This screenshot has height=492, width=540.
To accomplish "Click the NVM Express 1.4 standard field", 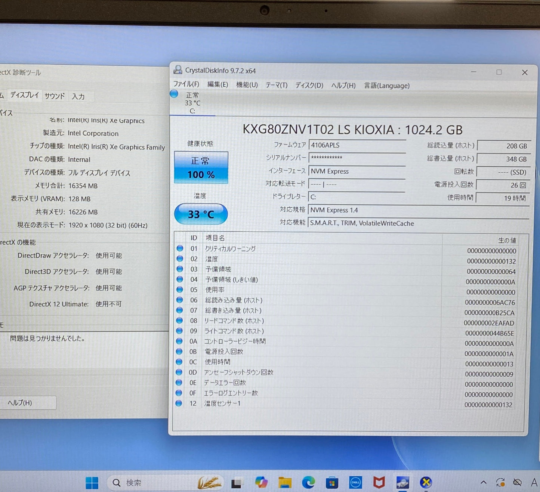I will click(x=419, y=210).
